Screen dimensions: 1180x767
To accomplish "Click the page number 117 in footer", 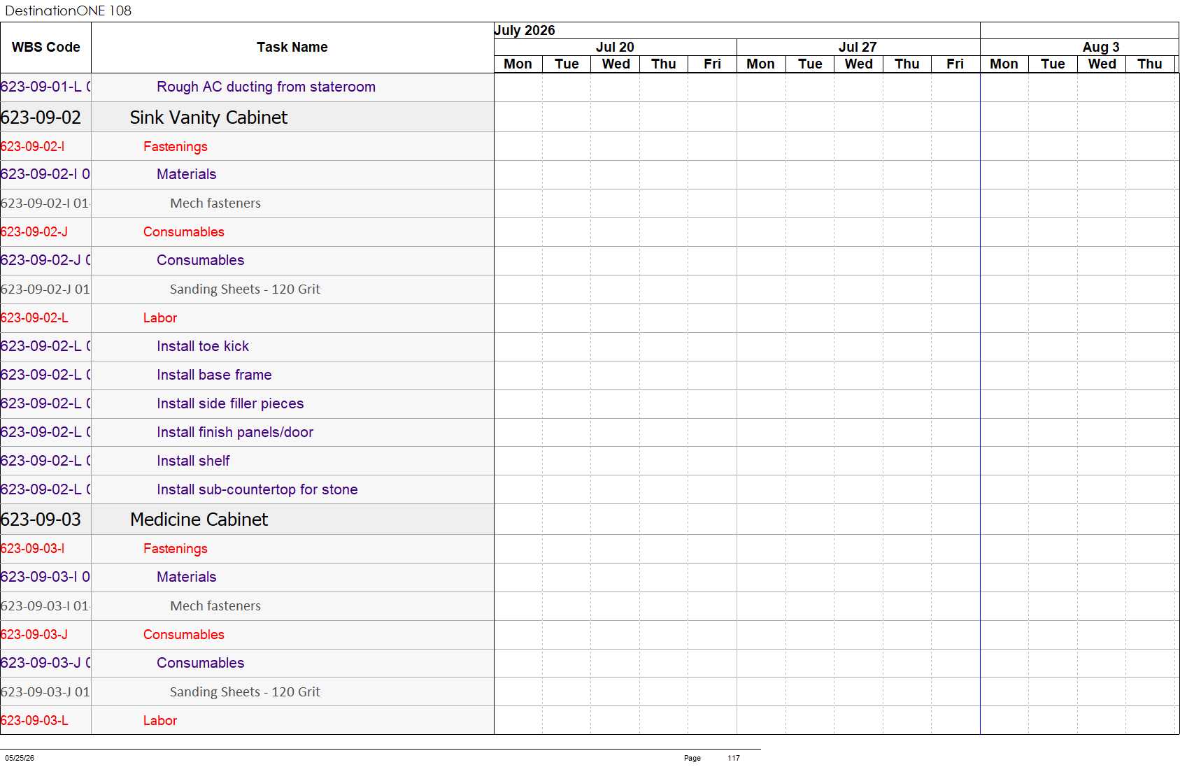I will [x=734, y=758].
